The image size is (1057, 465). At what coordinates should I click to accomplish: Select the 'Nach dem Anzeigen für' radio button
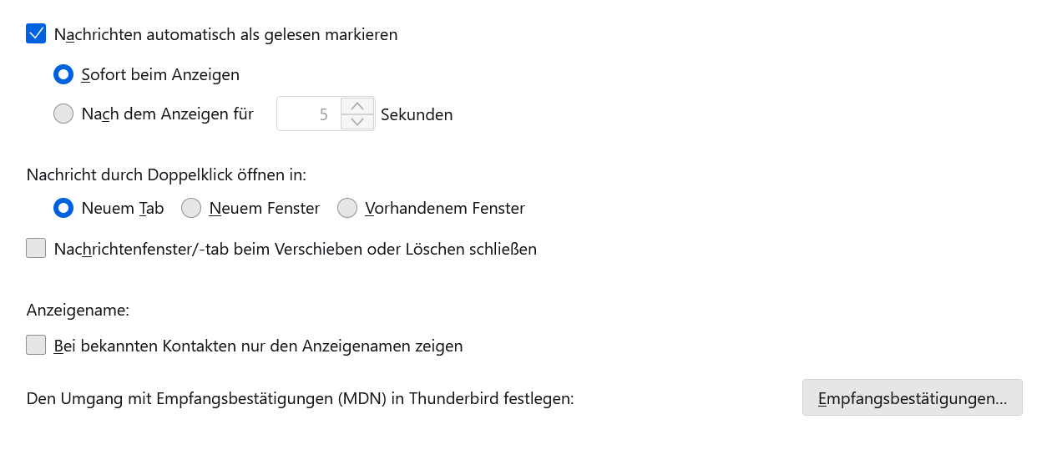click(63, 114)
